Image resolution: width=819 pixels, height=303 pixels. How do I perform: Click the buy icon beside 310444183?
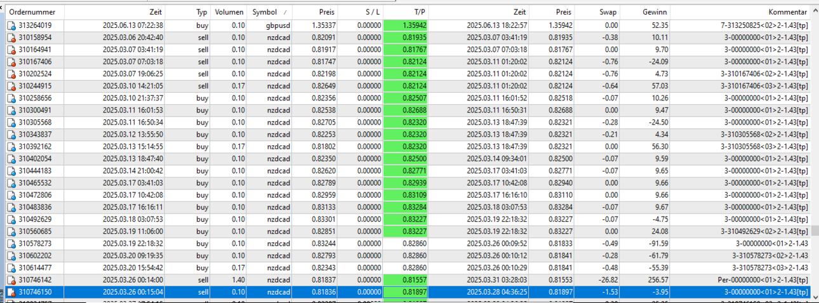11,171
